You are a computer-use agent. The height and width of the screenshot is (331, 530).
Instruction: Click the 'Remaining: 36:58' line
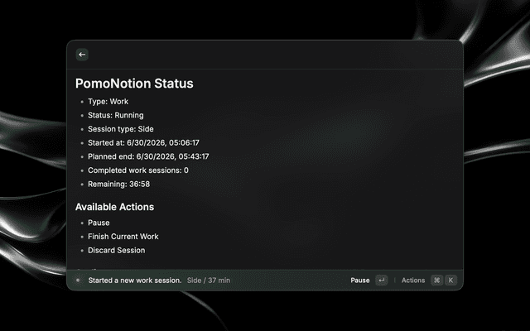(x=119, y=185)
